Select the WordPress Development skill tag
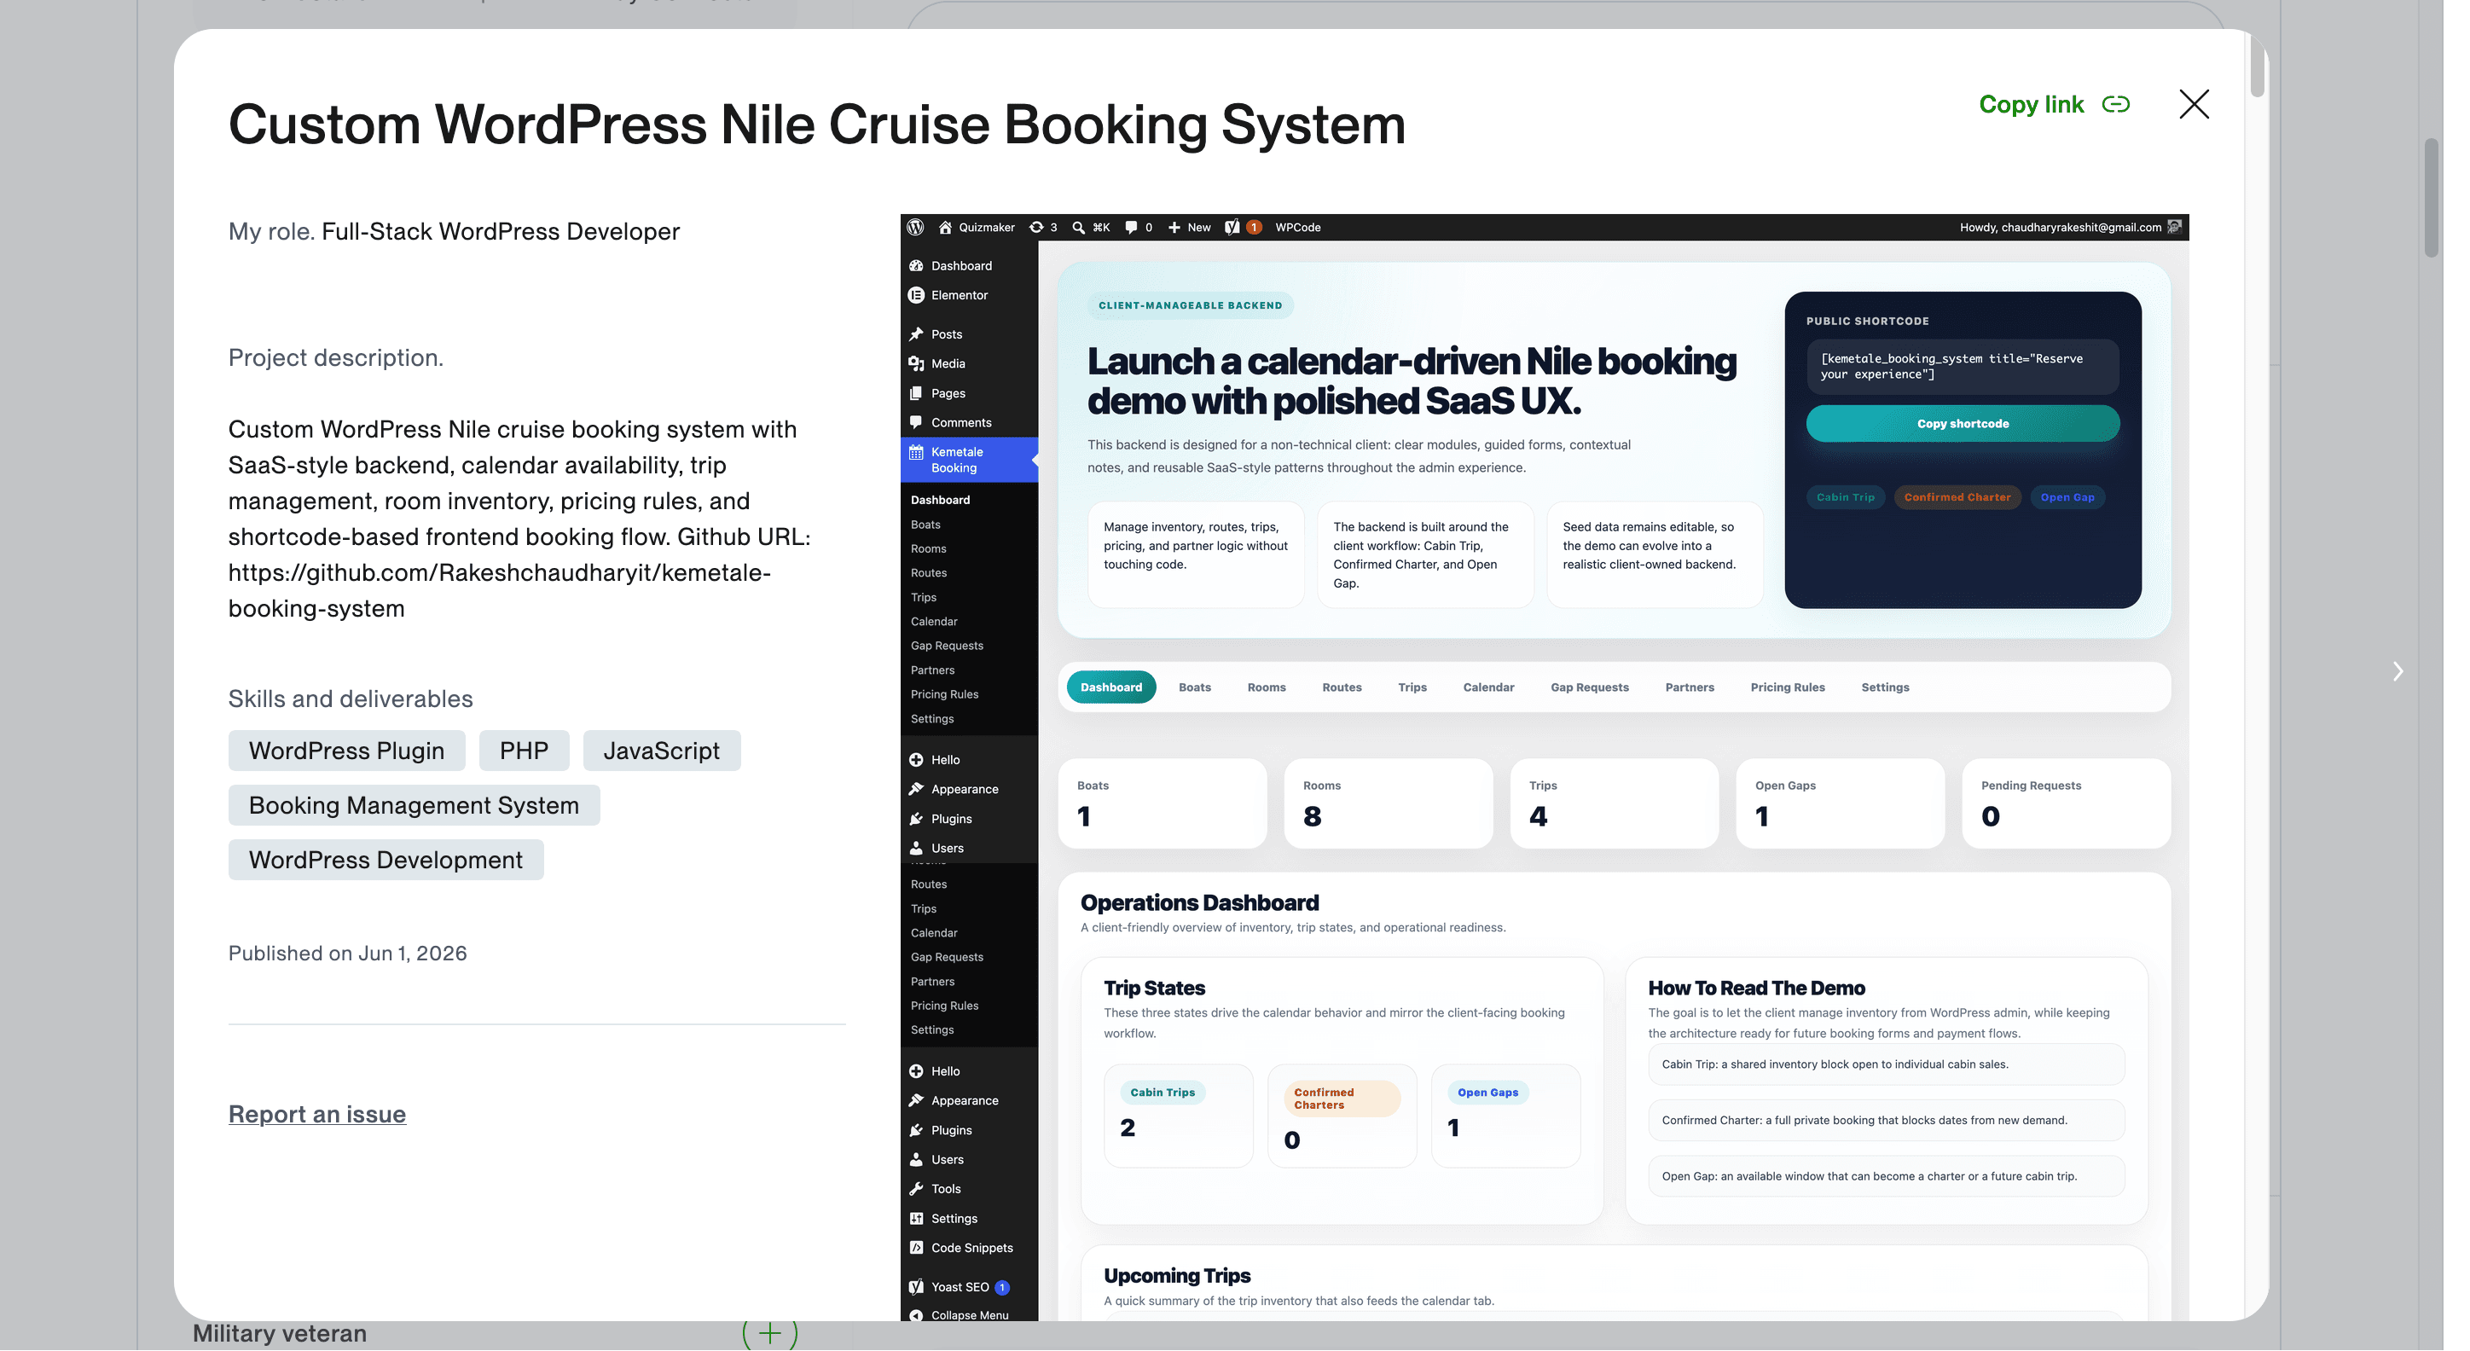 [x=386, y=859]
